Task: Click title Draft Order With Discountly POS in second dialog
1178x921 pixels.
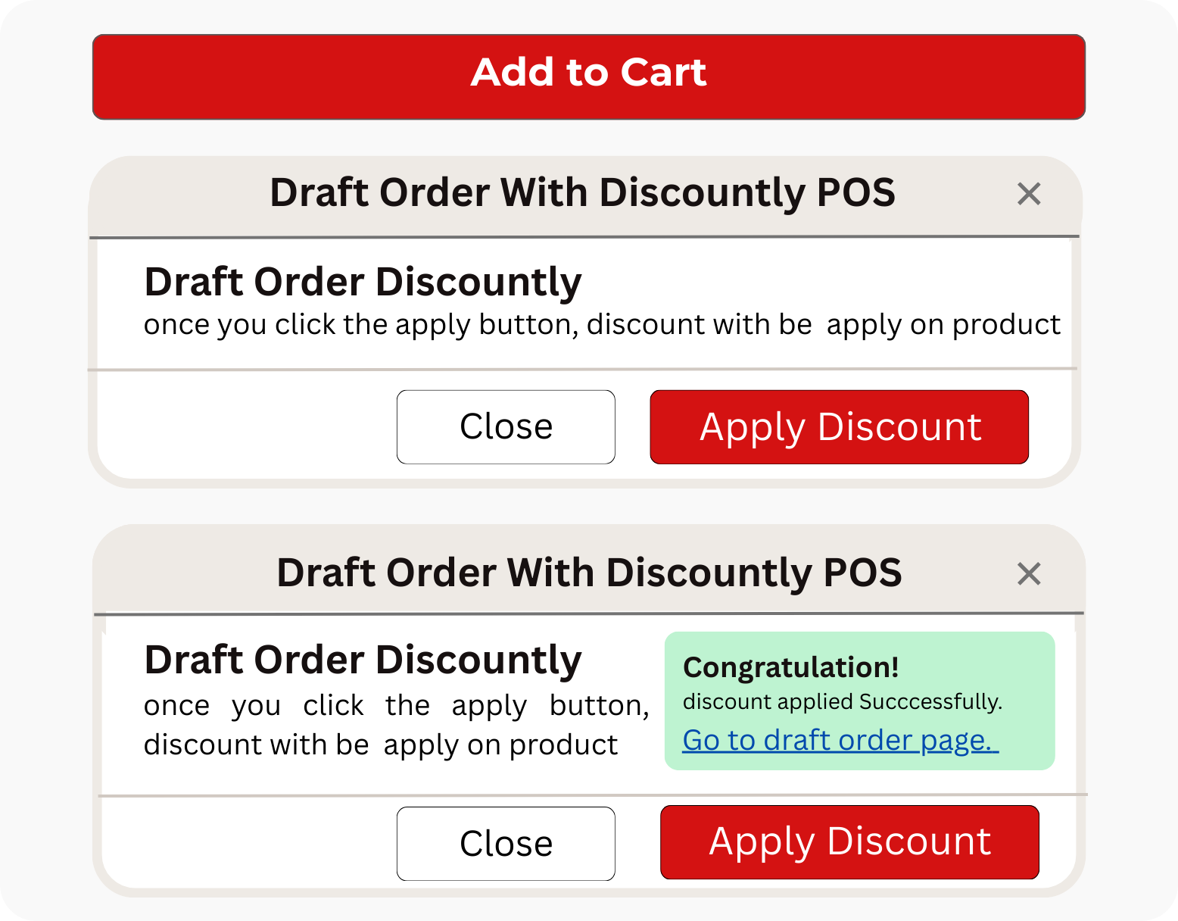Action: 588,573
